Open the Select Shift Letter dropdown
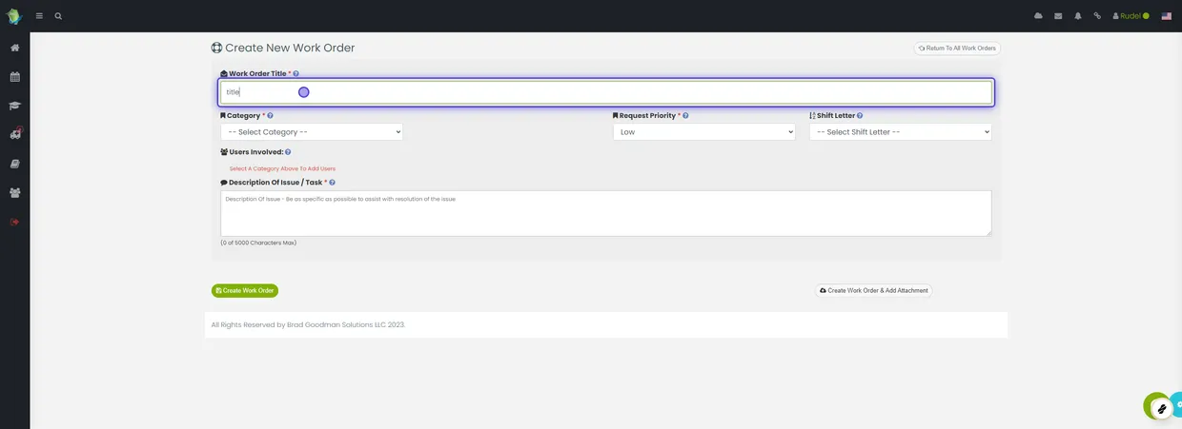1182x429 pixels. 901,132
